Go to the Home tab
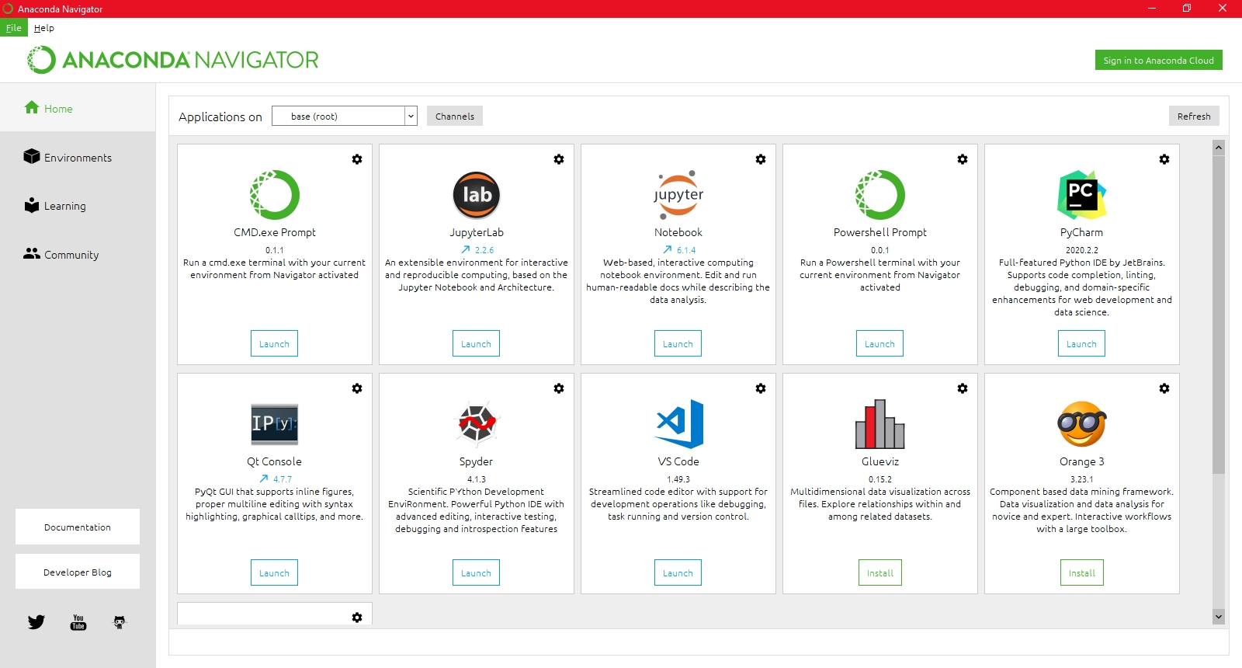Viewport: 1242px width, 668px height. [78, 109]
